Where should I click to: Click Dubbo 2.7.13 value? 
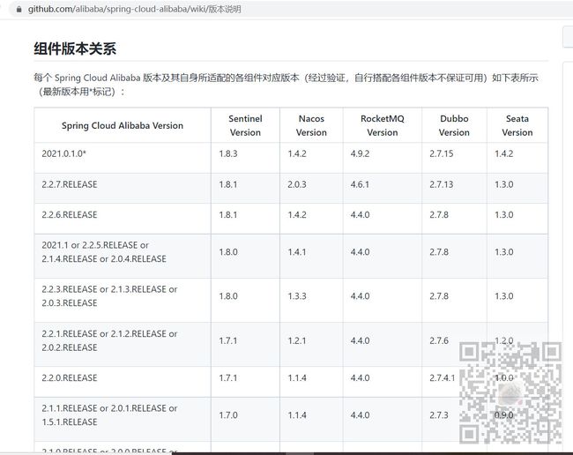click(x=442, y=184)
